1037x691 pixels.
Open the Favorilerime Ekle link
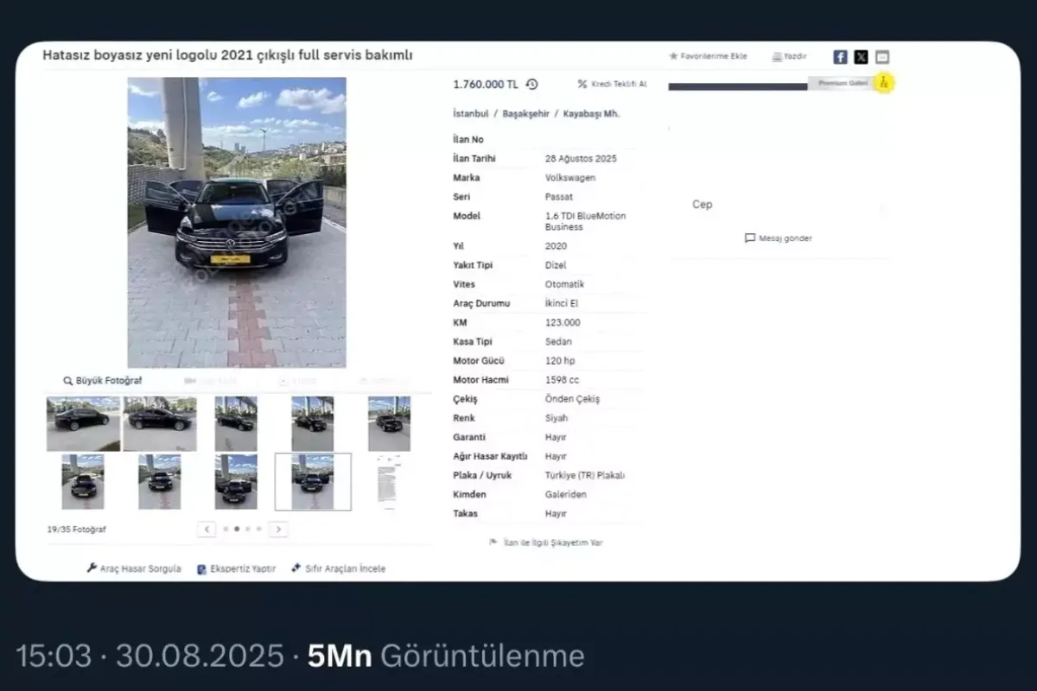714,56
